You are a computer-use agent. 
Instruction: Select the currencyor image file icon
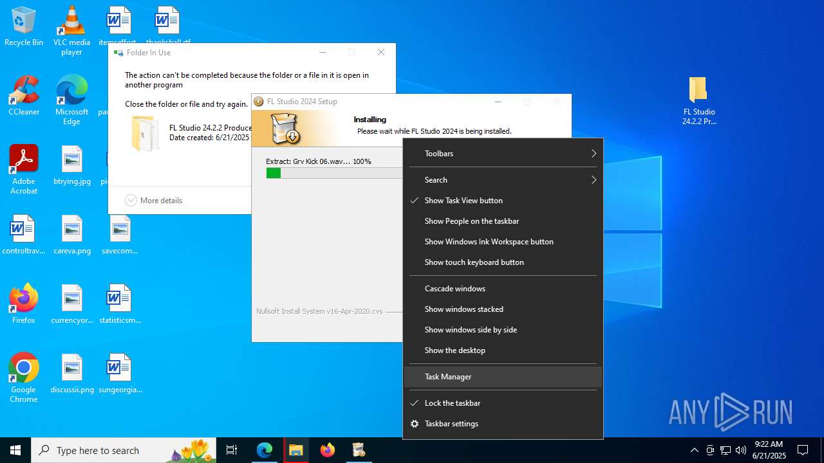72,304
